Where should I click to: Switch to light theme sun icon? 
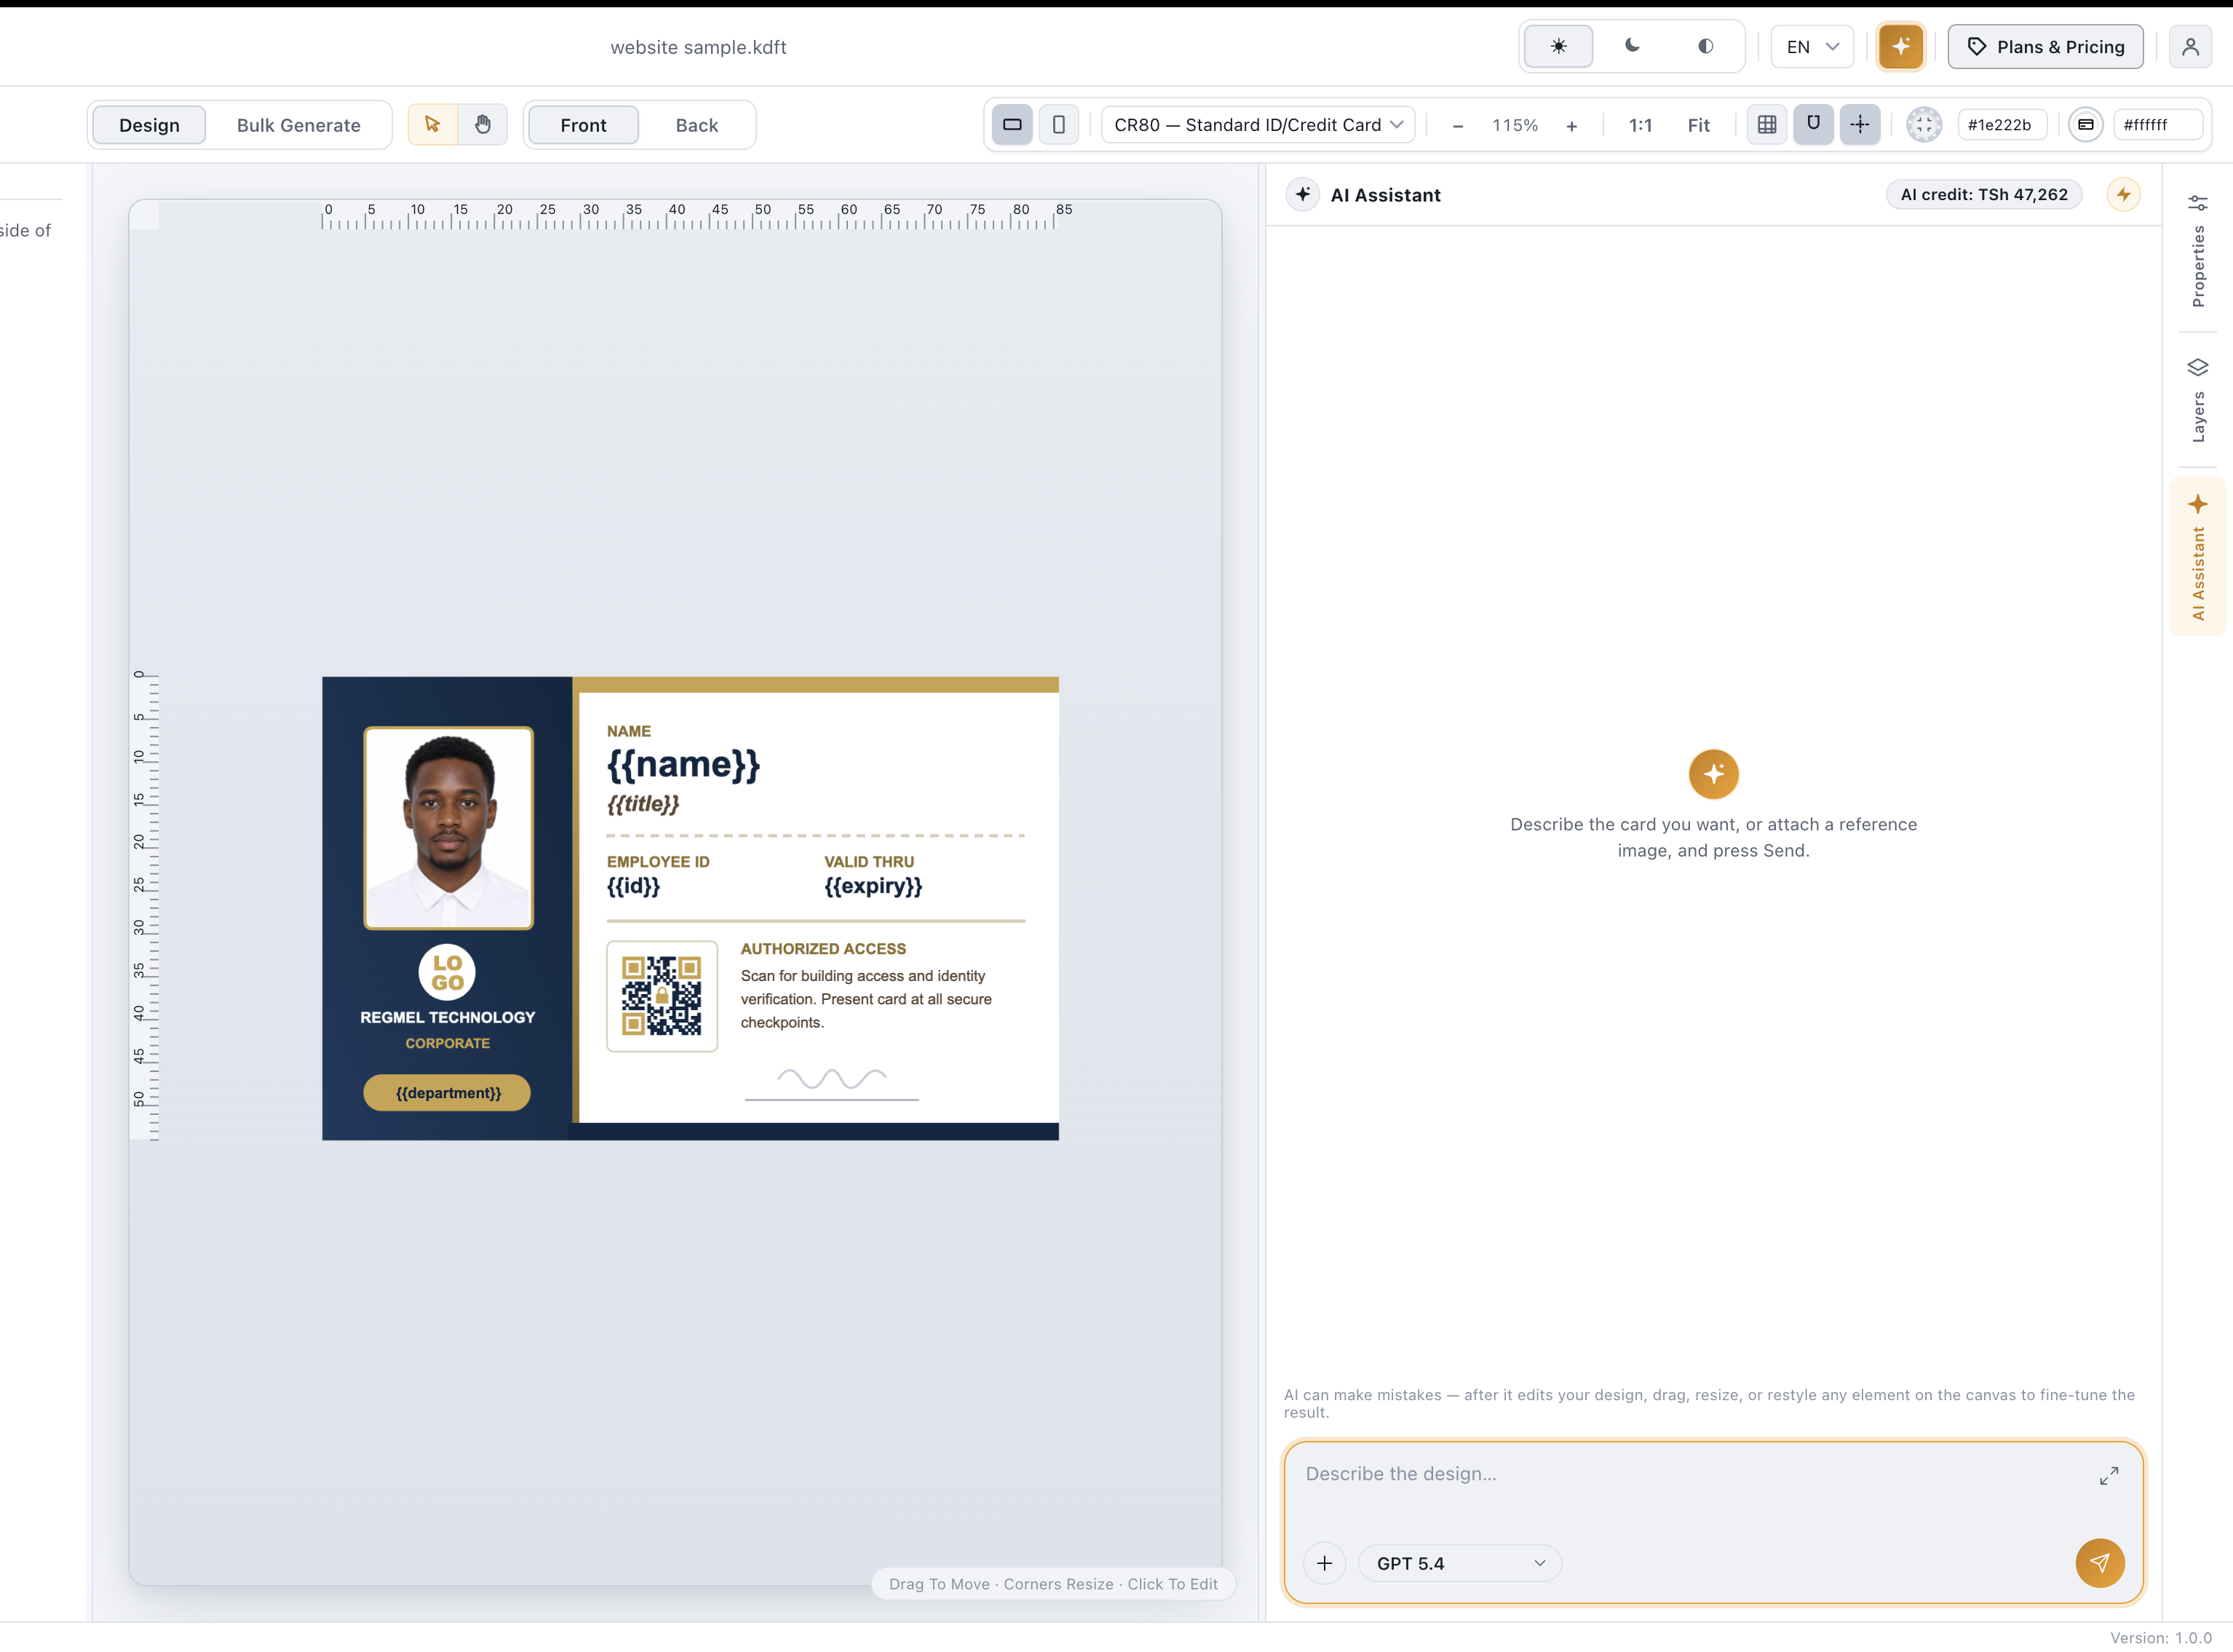coord(1558,46)
